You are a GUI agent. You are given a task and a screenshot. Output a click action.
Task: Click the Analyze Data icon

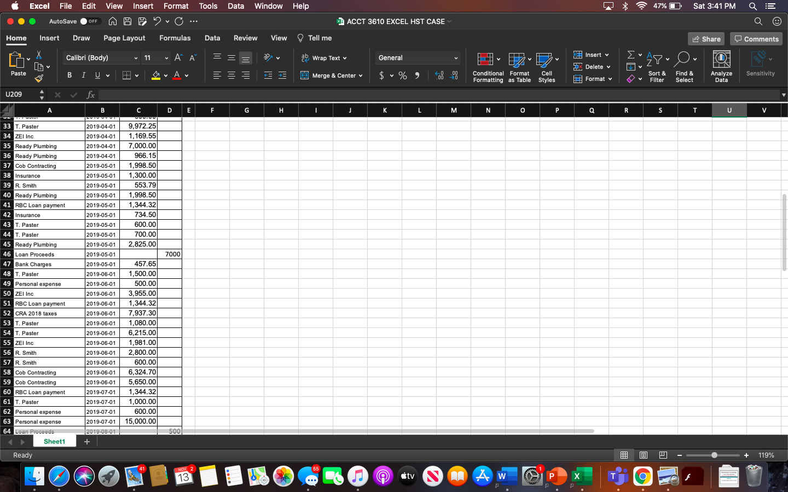pos(721,66)
